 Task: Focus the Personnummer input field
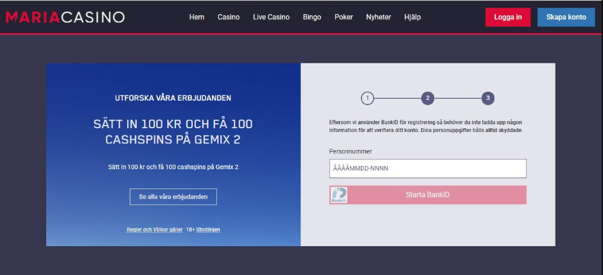[x=428, y=169]
